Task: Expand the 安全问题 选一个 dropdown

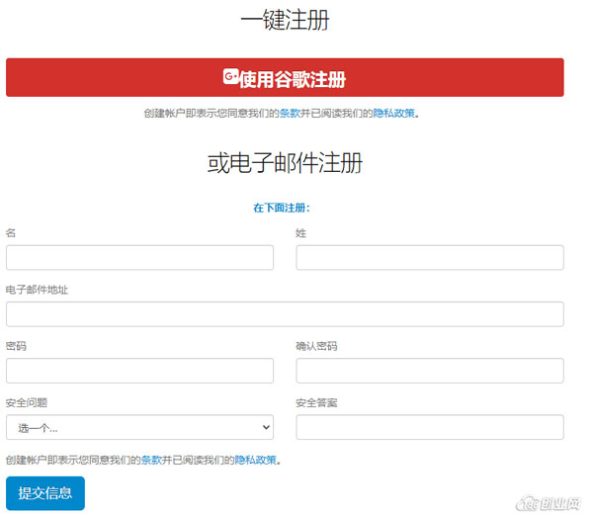Action: [x=139, y=427]
